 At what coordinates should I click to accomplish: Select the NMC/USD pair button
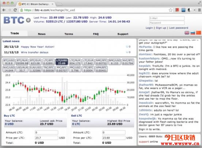click(x=115, y=62)
